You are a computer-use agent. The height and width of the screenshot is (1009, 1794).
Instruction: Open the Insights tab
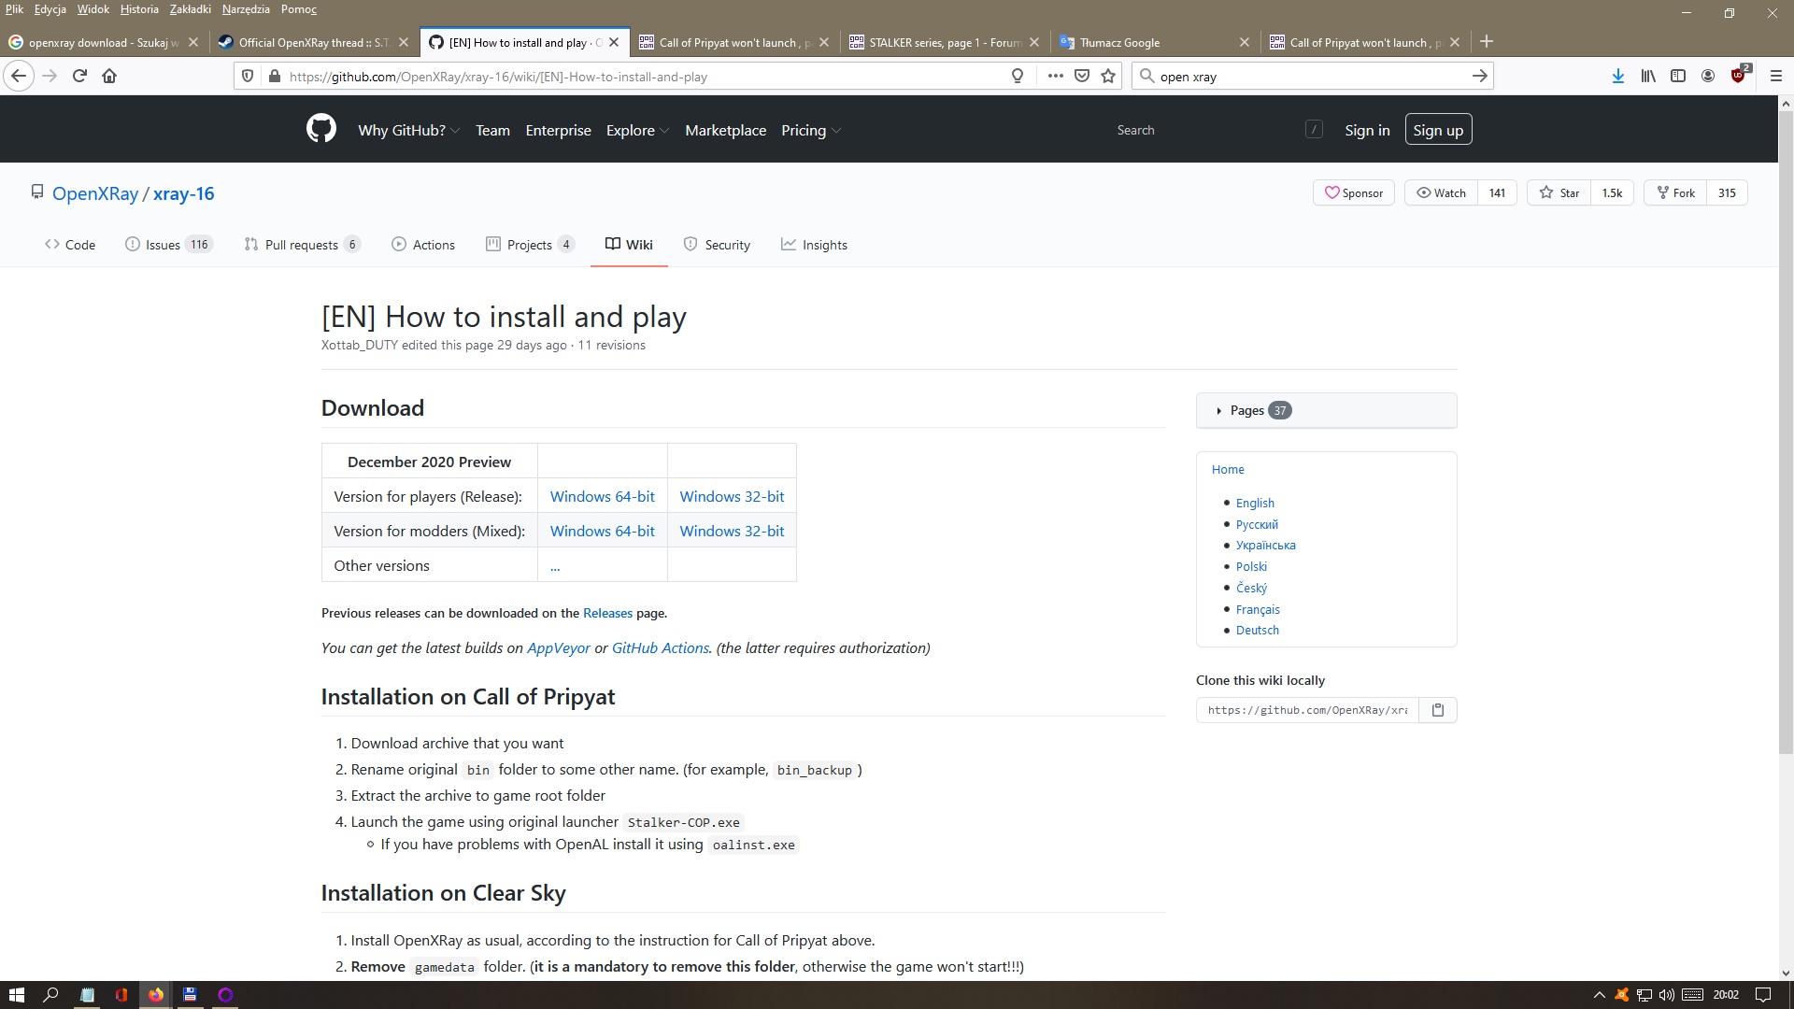point(814,245)
